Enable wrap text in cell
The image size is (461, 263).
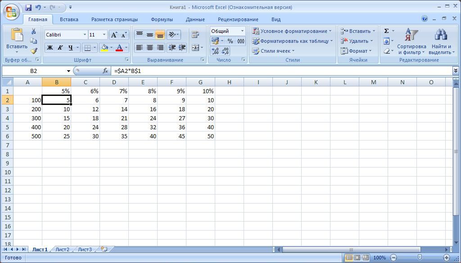point(195,34)
